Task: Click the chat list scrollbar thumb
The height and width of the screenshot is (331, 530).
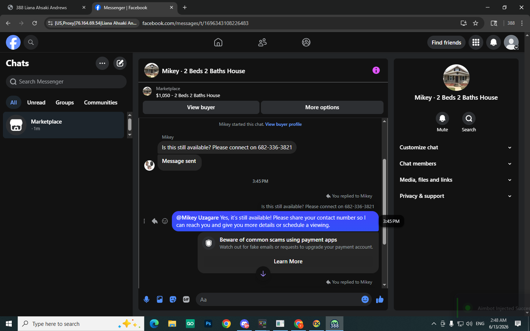Action: click(x=130, y=124)
